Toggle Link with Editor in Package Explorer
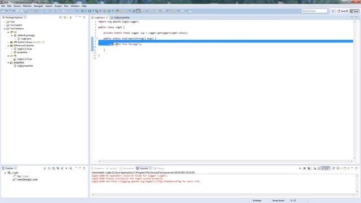Screen dimensions: 361x203 point(65,17)
